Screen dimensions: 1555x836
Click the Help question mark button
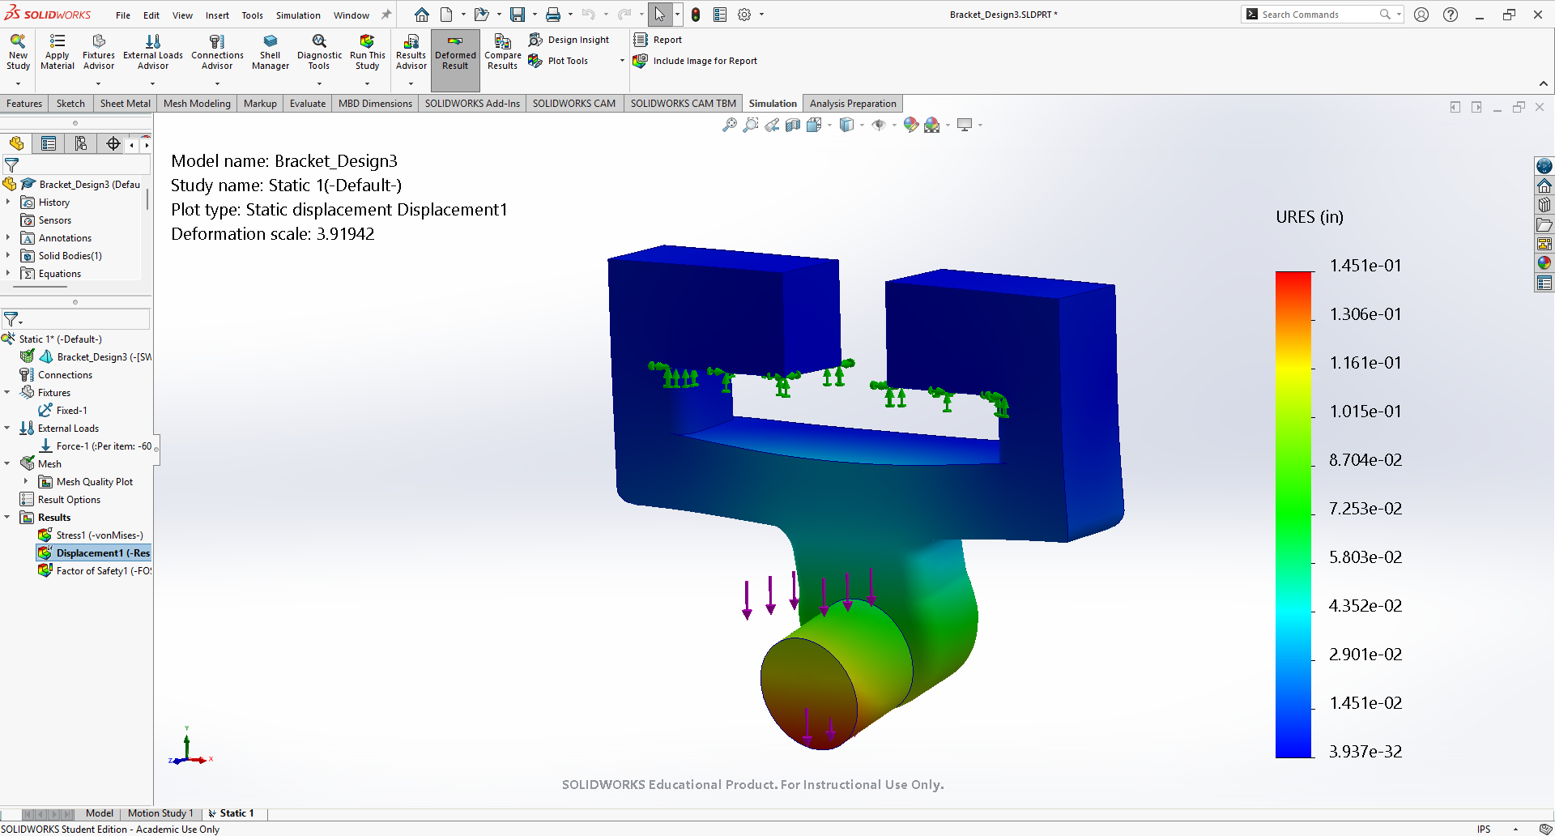point(1451,15)
